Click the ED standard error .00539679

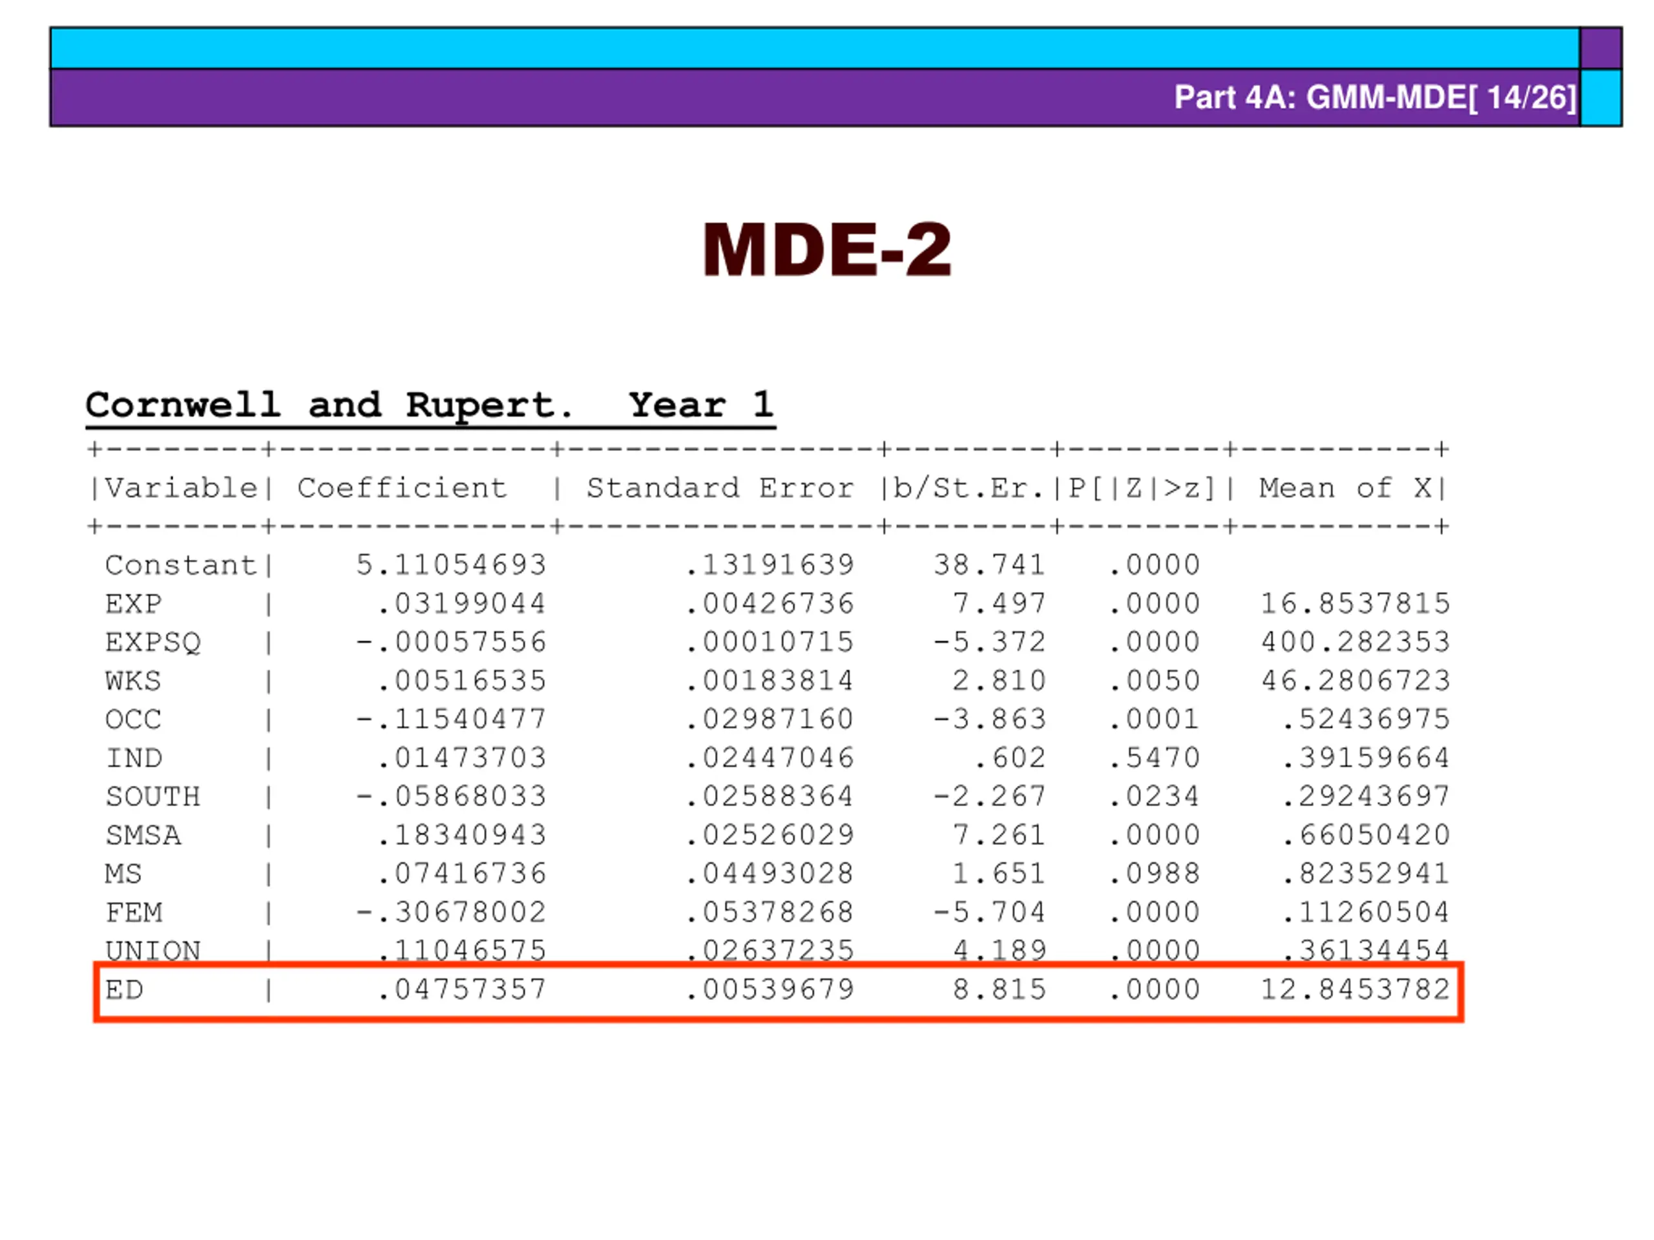769,990
